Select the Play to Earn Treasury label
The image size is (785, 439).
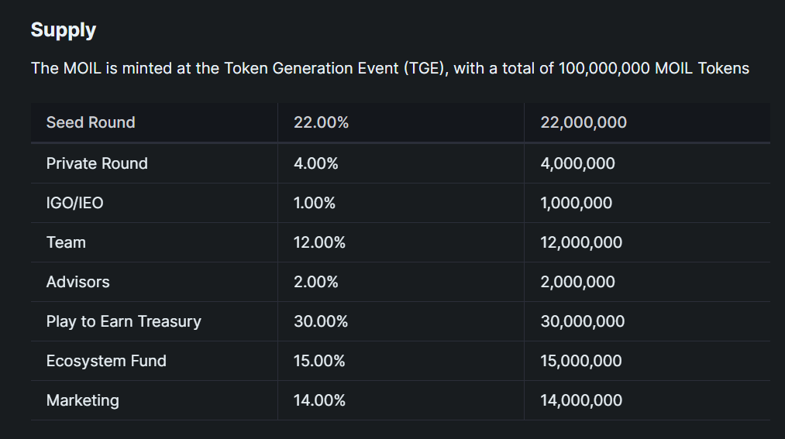(123, 321)
